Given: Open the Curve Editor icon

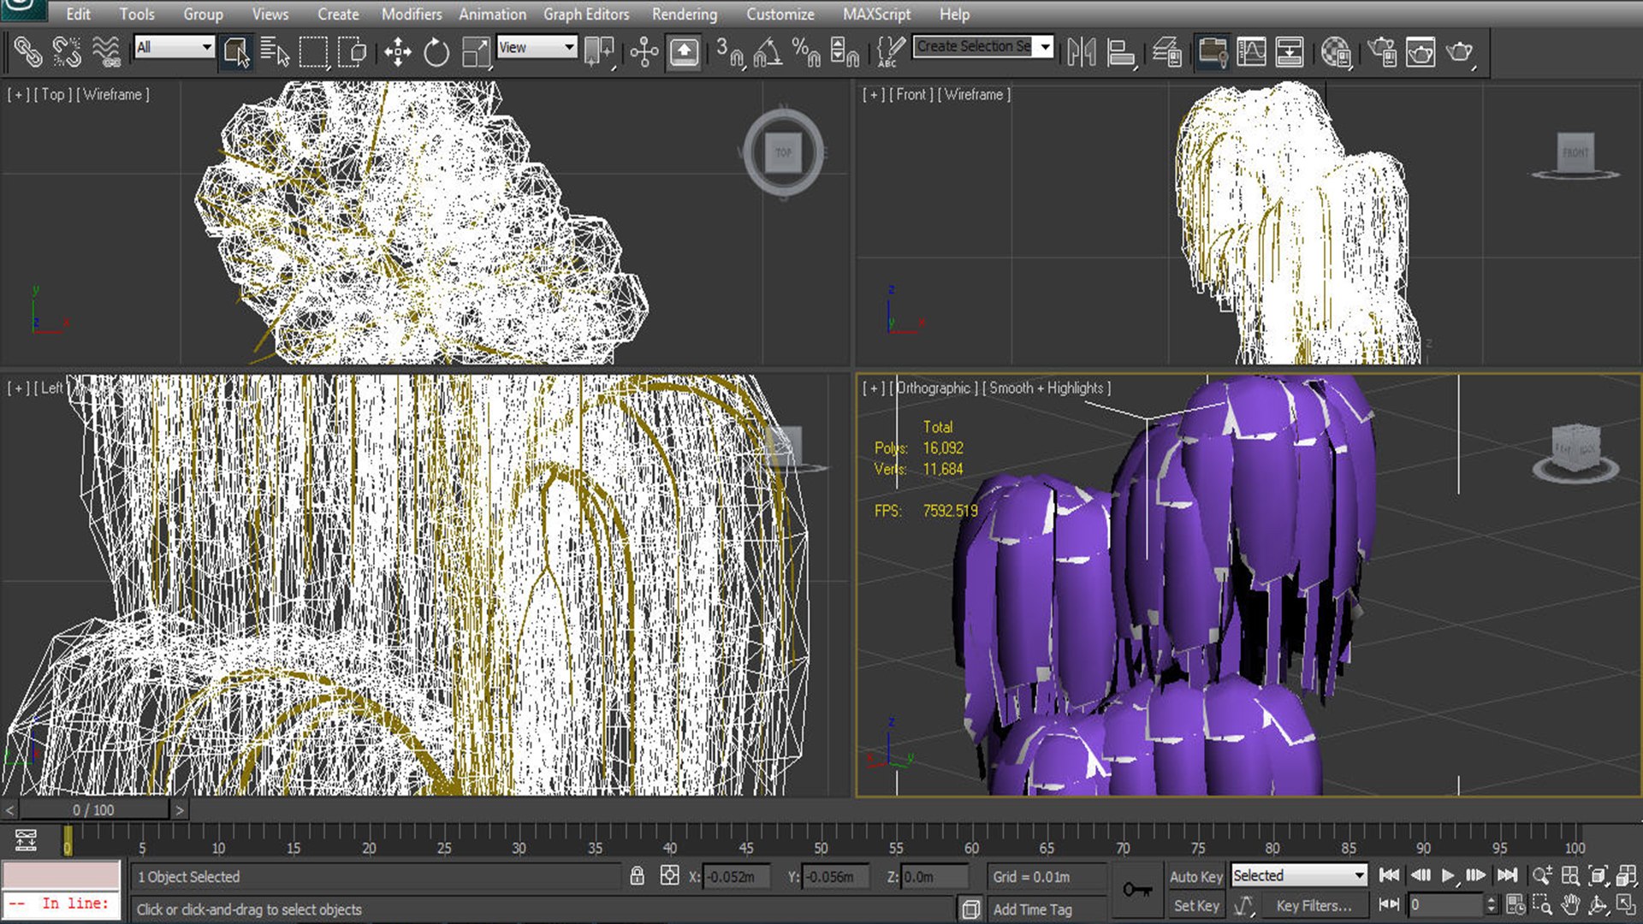Looking at the screenshot, I should click(1251, 52).
